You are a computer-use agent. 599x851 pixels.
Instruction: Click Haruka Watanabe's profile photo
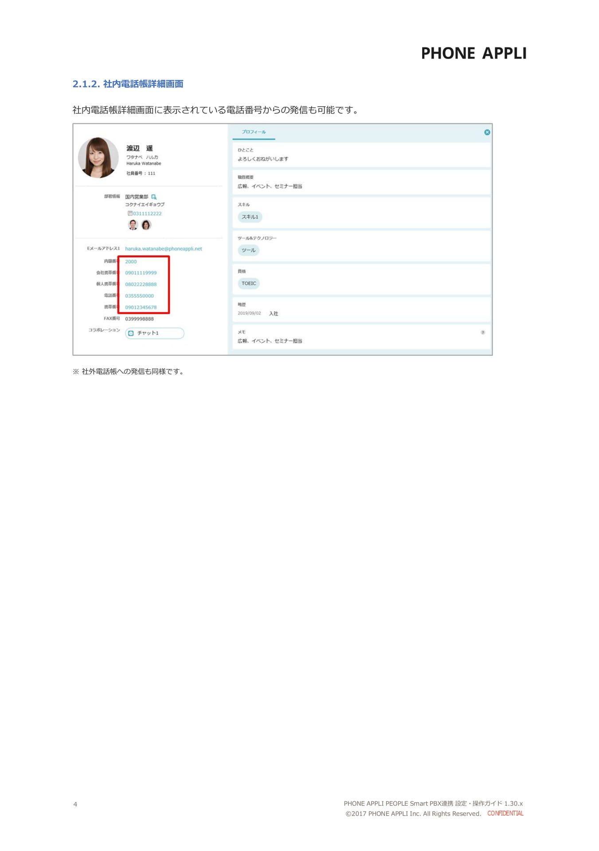[x=98, y=157]
